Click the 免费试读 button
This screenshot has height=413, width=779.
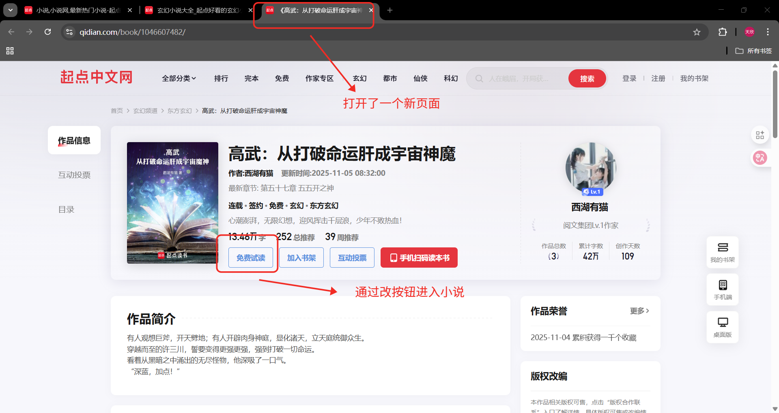tap(251, 258)
